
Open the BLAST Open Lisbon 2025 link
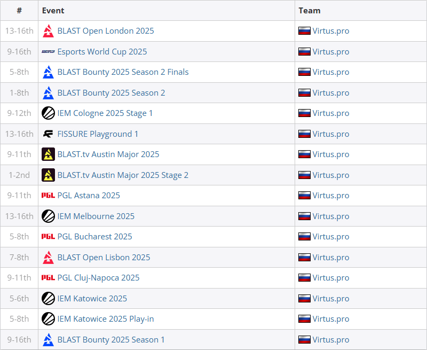pos(104,258)
